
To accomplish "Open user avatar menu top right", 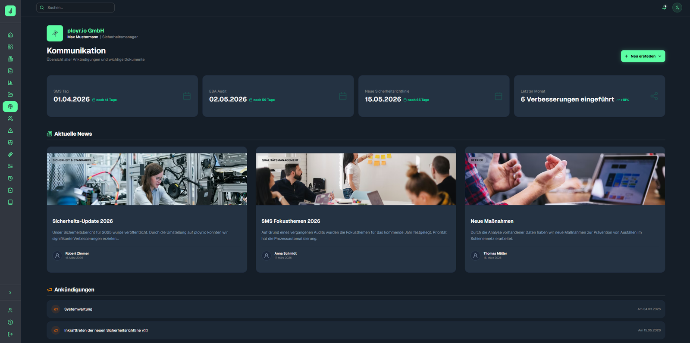I will (677, 7).
